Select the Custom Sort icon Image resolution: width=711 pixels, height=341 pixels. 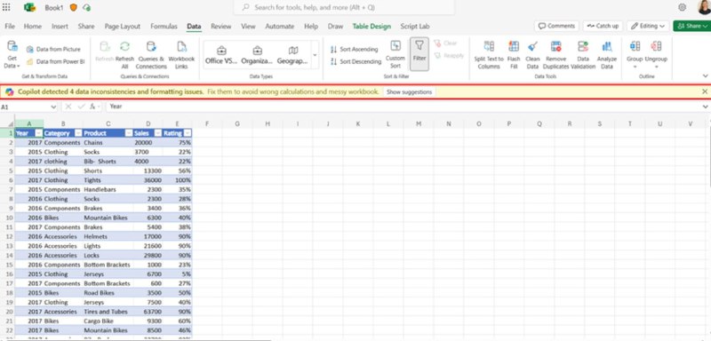point(395,46)
